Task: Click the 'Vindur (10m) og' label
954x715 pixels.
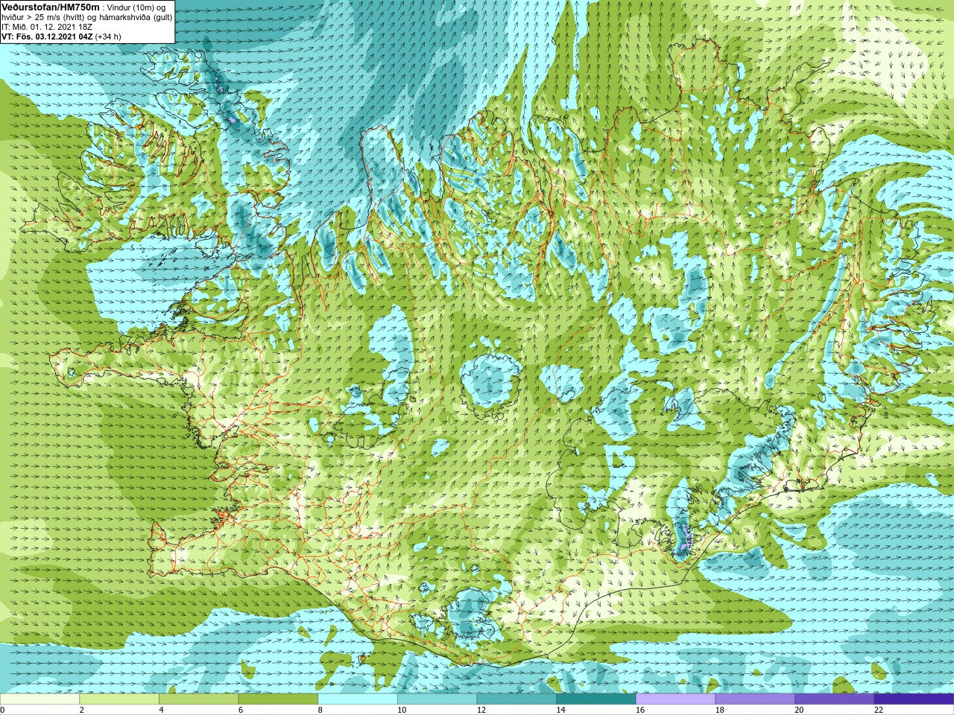Action: [x=136, y=7]
